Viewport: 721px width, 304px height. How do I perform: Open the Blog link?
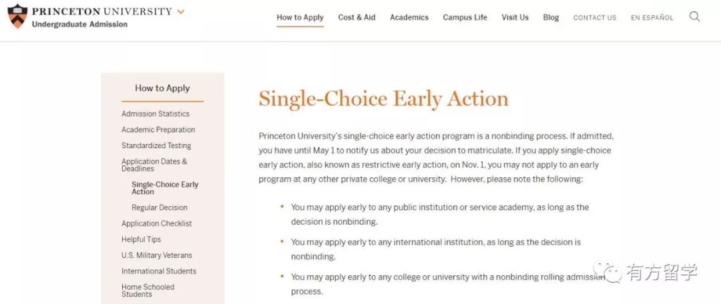(x=551, y=17)
